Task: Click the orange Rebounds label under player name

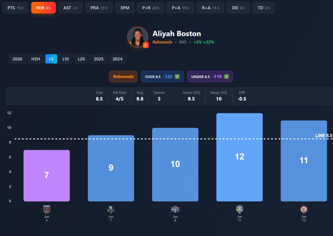Action: click(x=162, y=42)
